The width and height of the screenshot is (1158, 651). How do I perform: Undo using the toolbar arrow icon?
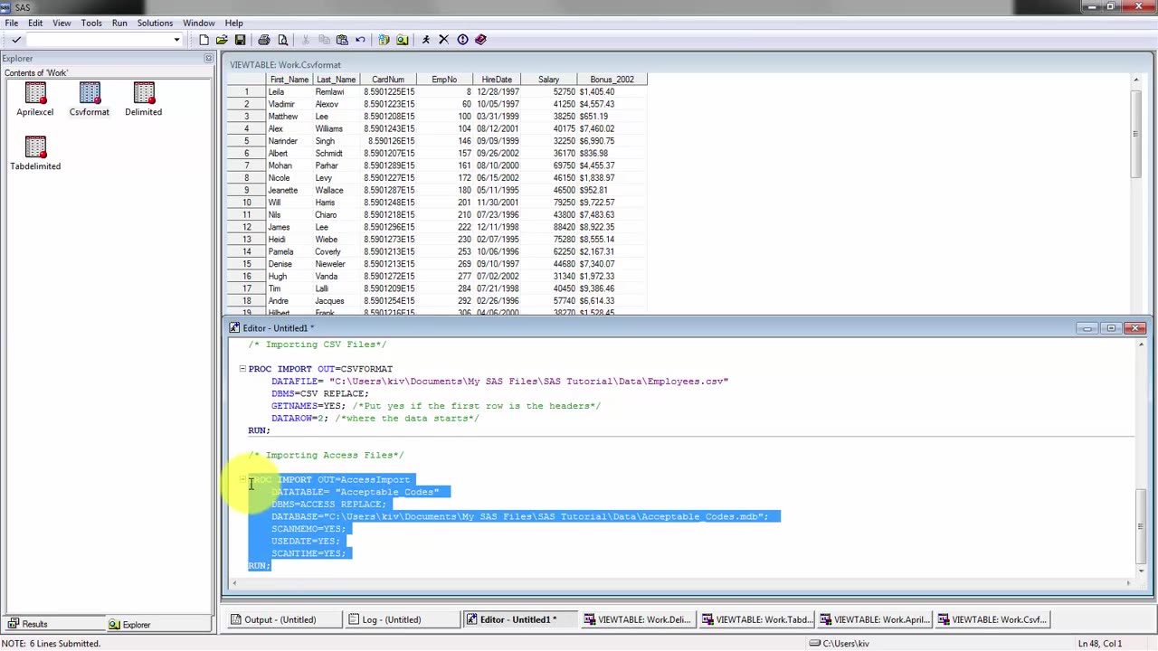point(360,40)
